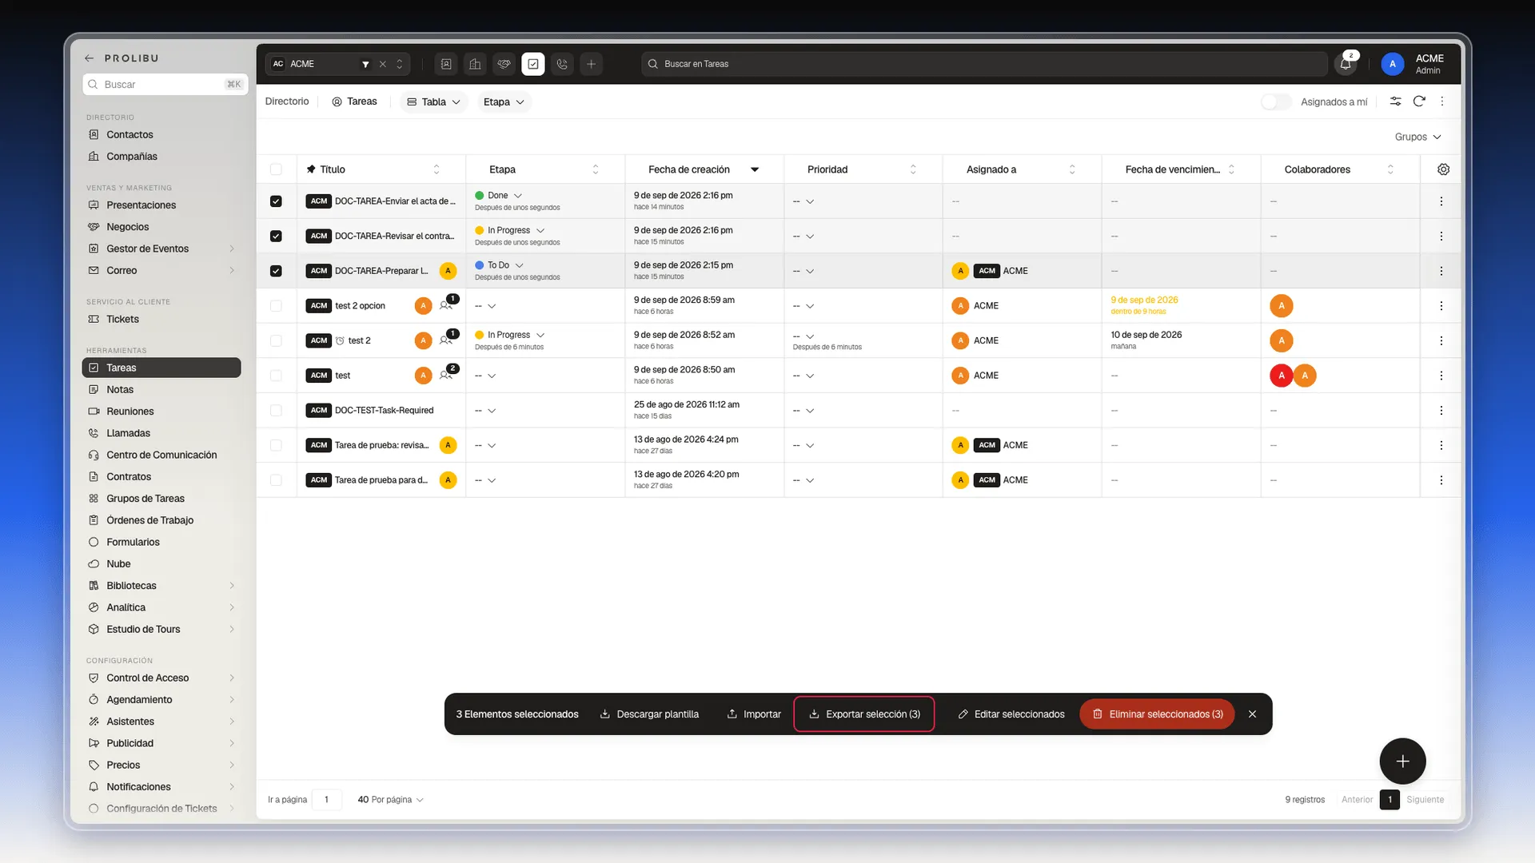The image size is (1535, 863).
Task: Click Exportar selección (3)
Action: coord(864,714)
